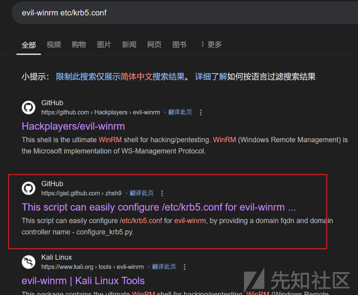Open the evil-winrm | Kali Linux Tools result
The height and width of the screenshot is (295, 358).
pos(83,281)
